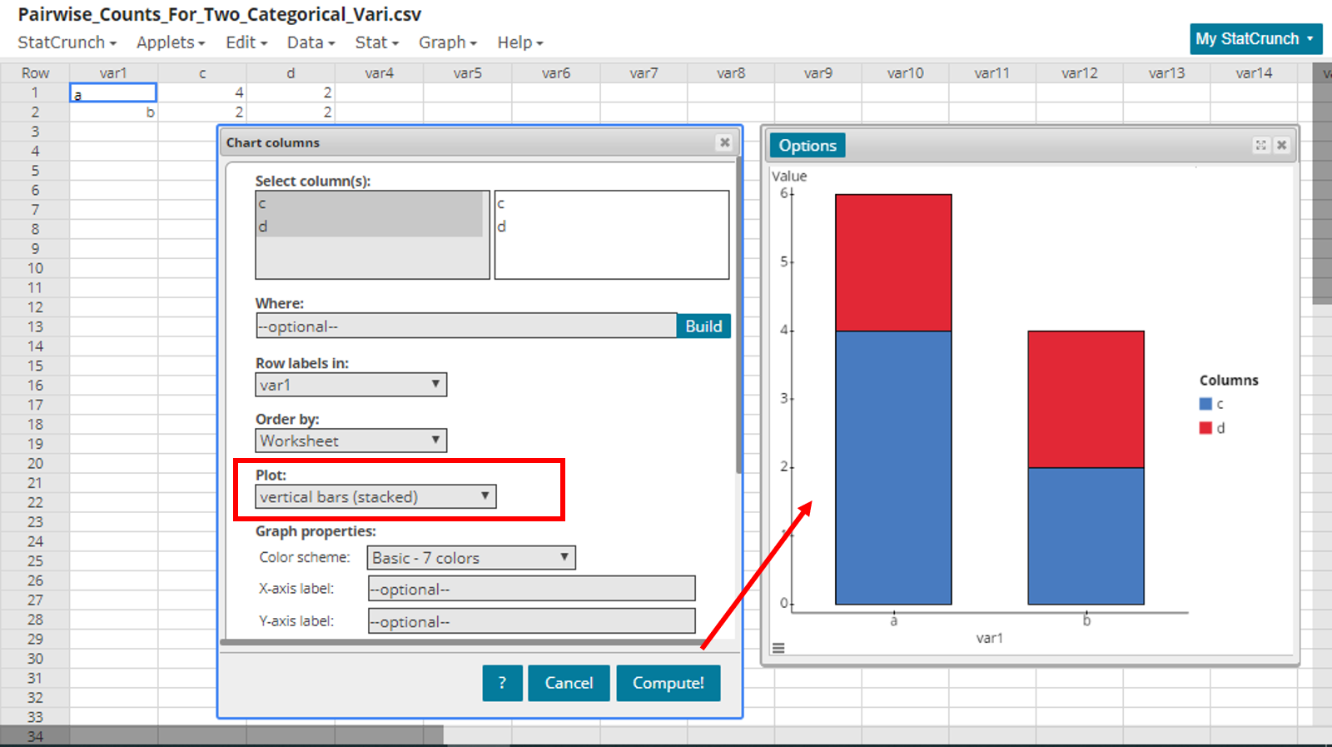Screen dimensions: 1332x747
Task: Open the hamburger menu below the chart
Action: (778, 648)
